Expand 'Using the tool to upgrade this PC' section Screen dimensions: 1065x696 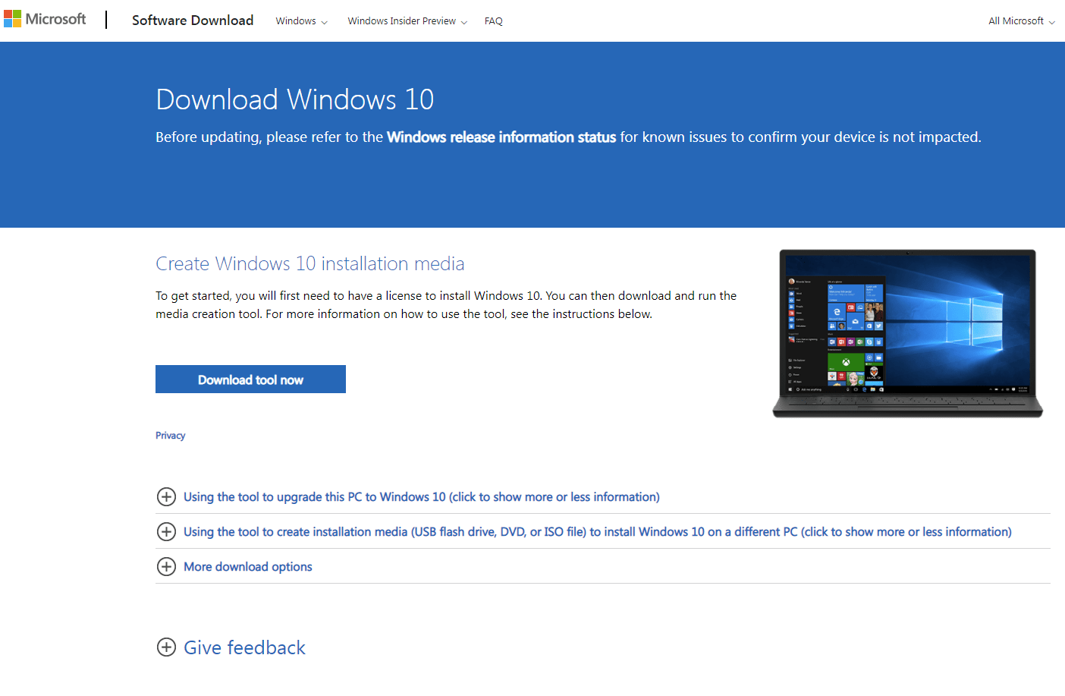click(x=422, y=497)
